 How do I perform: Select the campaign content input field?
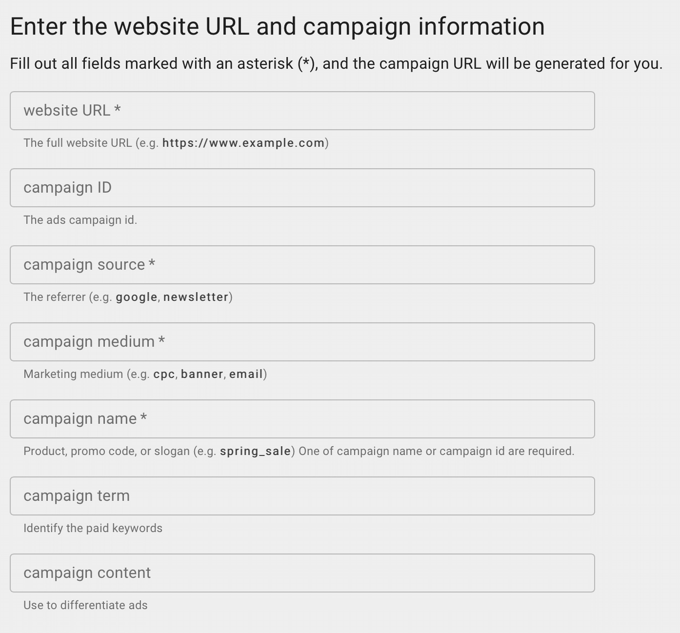tap(302, 573)
